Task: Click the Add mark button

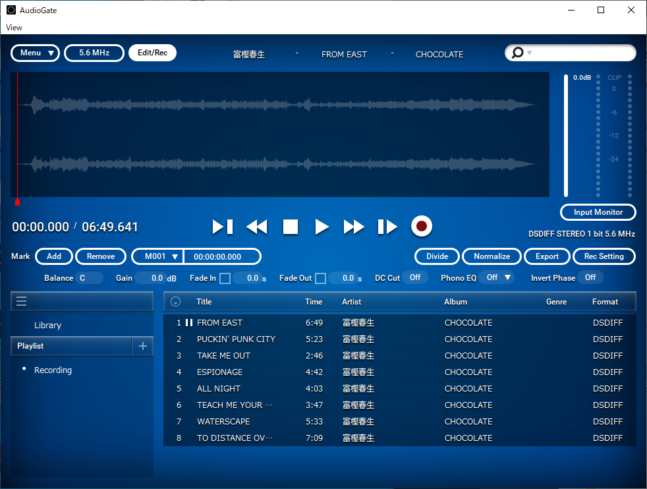Action: click(54, 256)
